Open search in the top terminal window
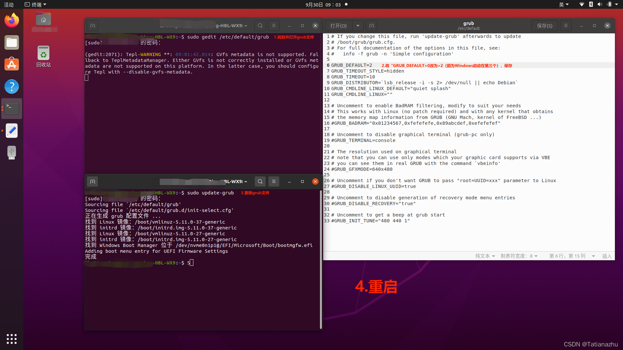The image size is (623, 350). click(260, 26)
